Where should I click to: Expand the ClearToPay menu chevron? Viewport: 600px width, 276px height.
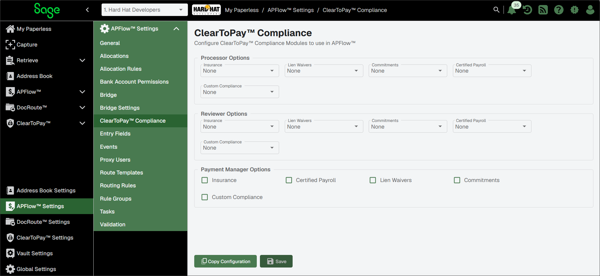click(x=82, y=123)
